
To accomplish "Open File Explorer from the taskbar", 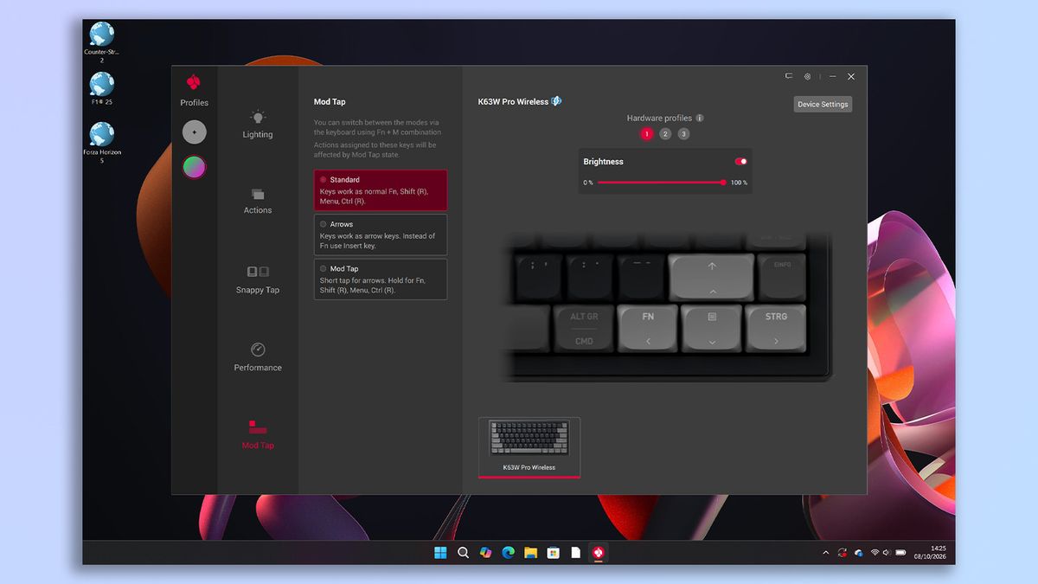I will (530, 553).
